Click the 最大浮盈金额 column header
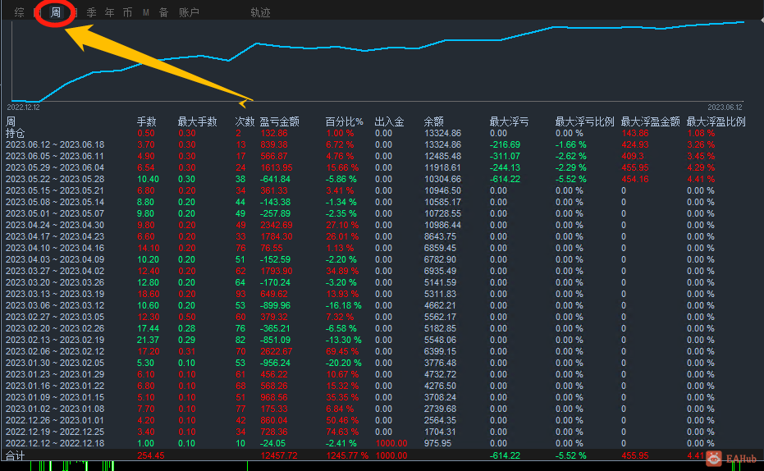764x471 pixels. pos(651,121)
